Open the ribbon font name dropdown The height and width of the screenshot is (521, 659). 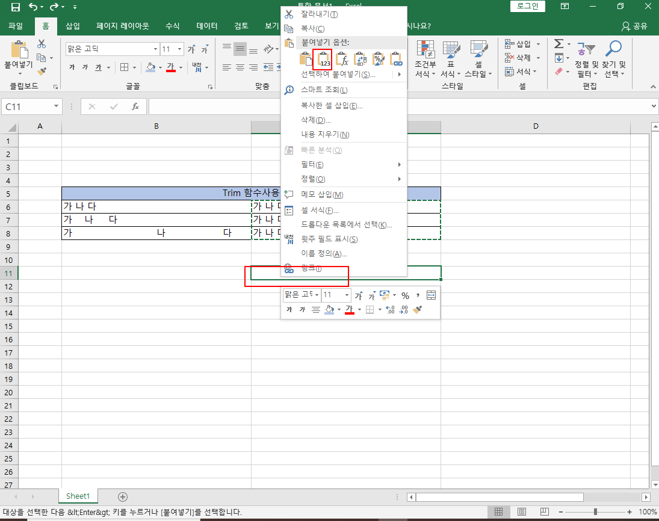(155, 49)
